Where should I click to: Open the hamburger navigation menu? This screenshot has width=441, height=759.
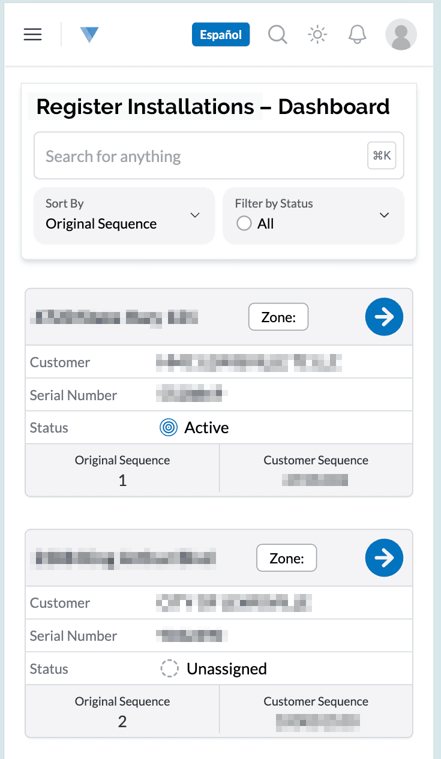pos(32,34)
